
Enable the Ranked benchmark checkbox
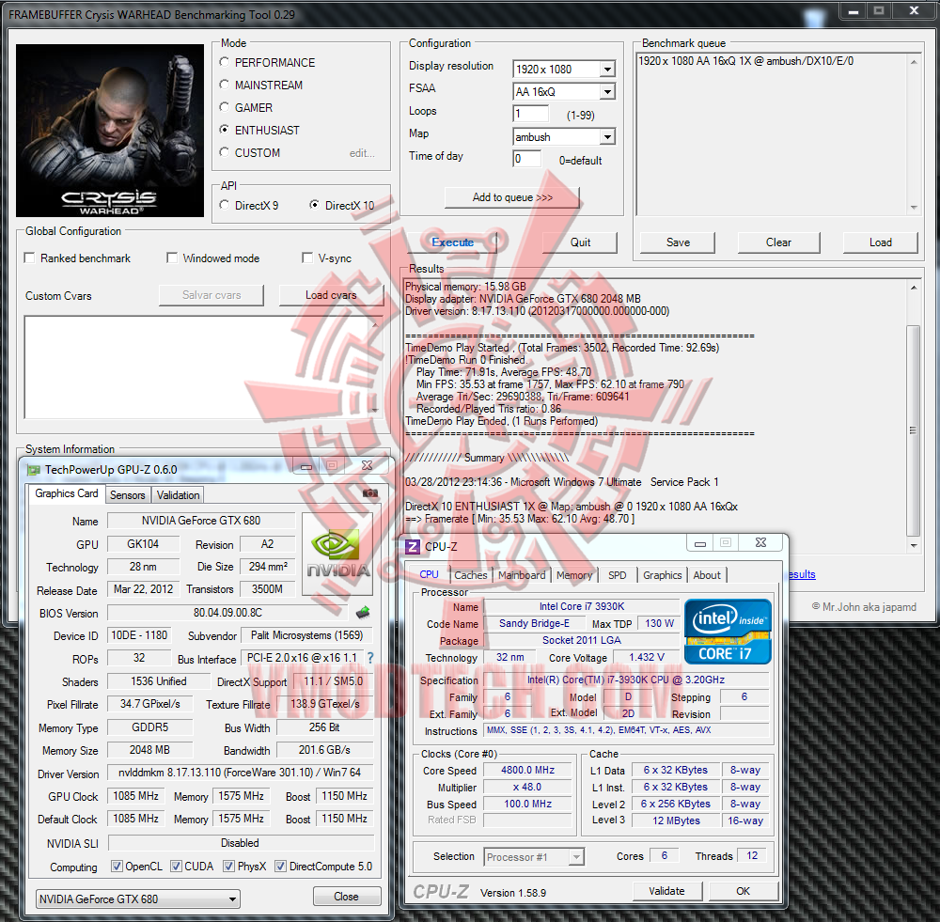click(29, 258)
